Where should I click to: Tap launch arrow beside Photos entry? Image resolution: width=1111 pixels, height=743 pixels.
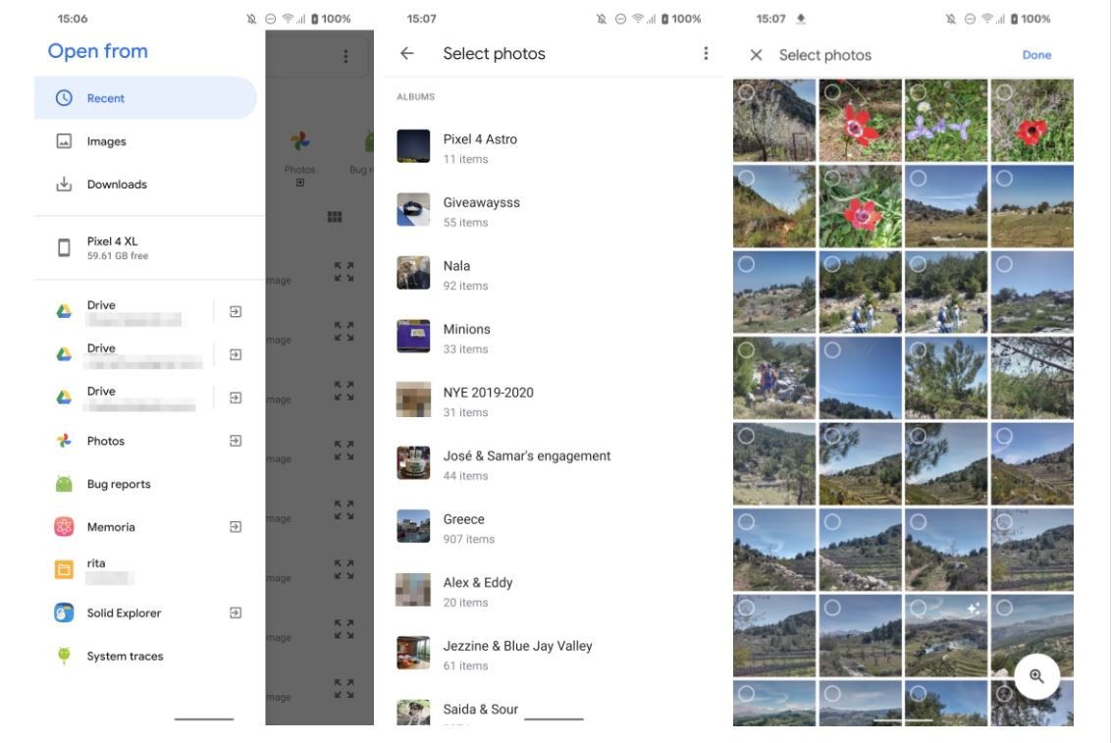click(236, 442)
